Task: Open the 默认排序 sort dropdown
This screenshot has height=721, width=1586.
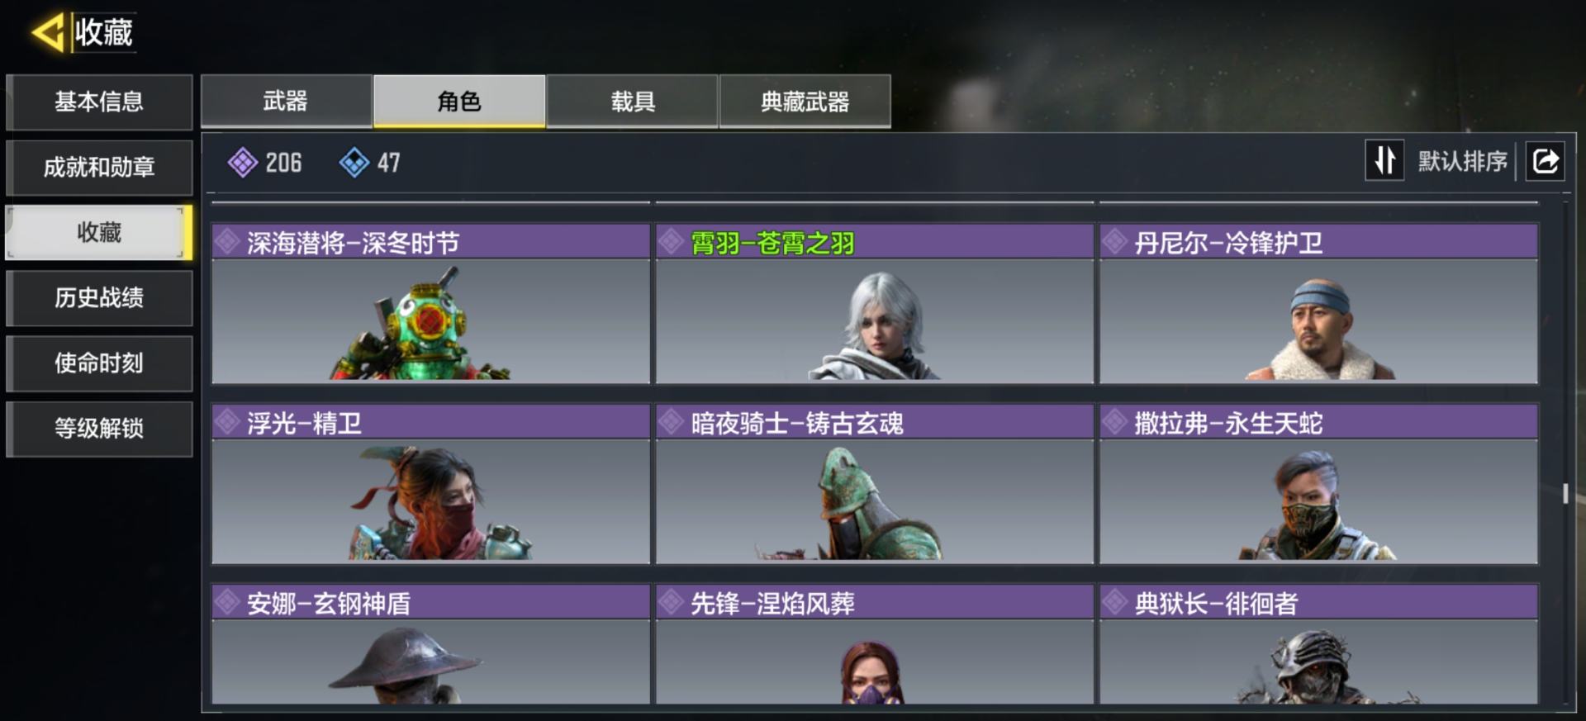Action: pyautogui.click(x=1463, y=161)
